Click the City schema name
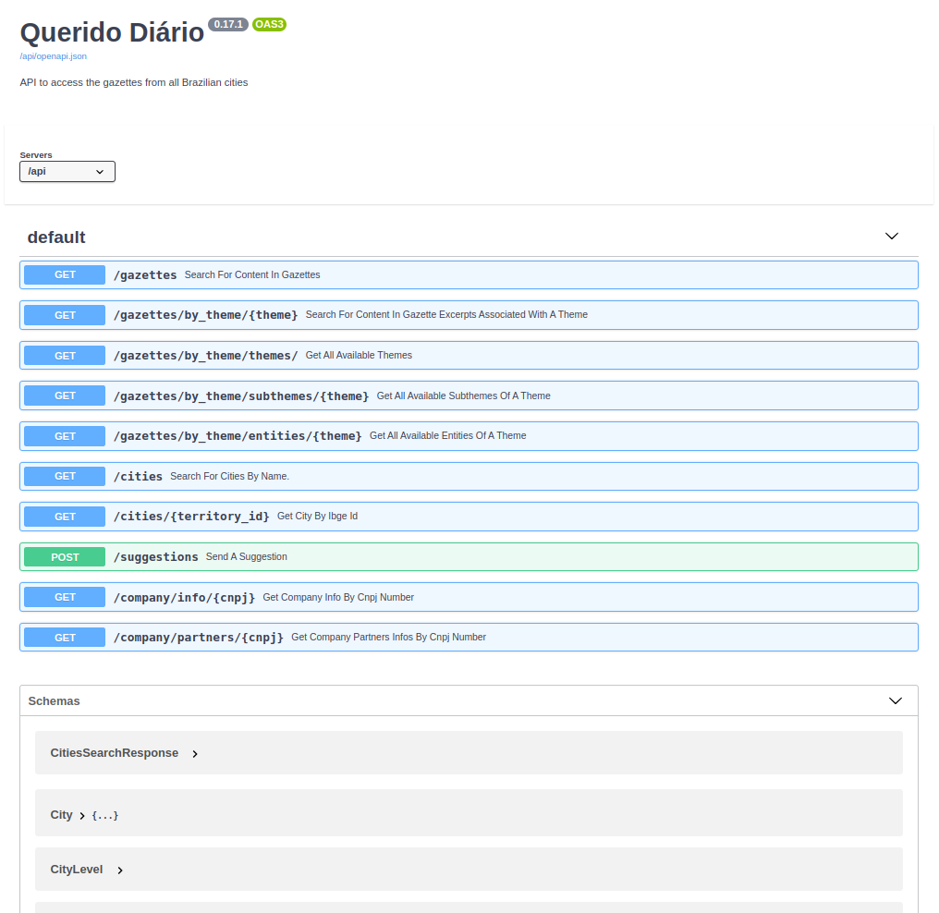Image resolution: width=939 pixels, height=913 pixels. [x=61, y=815]
